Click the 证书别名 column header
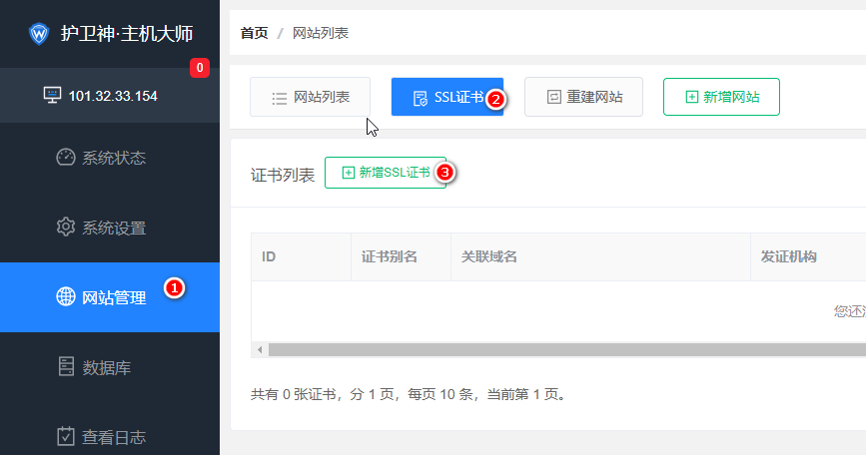Image resolution: width=866 pixels, height=455 pixels. tap(389, 256)
